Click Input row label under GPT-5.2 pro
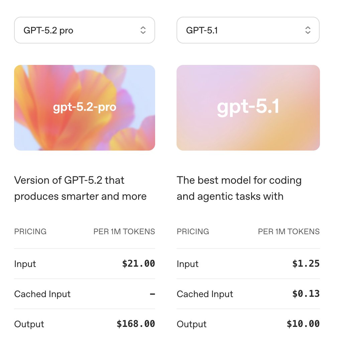337x352 pixels. (x=25, y=264)
